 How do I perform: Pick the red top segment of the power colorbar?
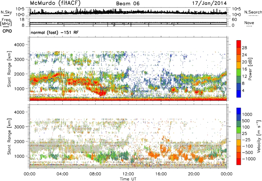coord(239,44)
